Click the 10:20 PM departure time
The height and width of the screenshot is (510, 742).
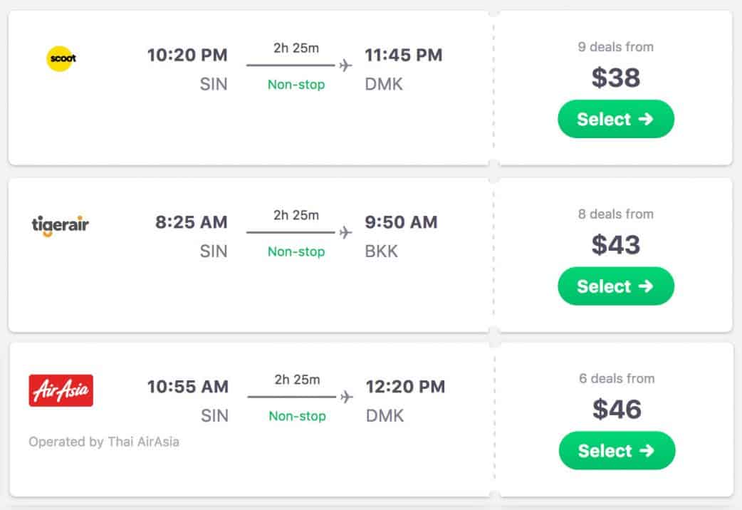tap(187, 55)
